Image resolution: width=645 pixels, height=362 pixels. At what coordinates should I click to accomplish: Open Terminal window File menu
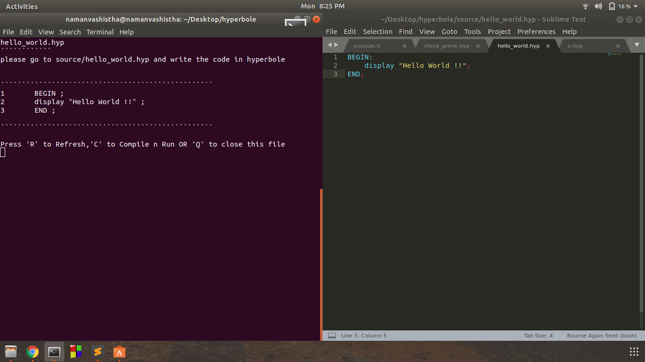[8, 32]
